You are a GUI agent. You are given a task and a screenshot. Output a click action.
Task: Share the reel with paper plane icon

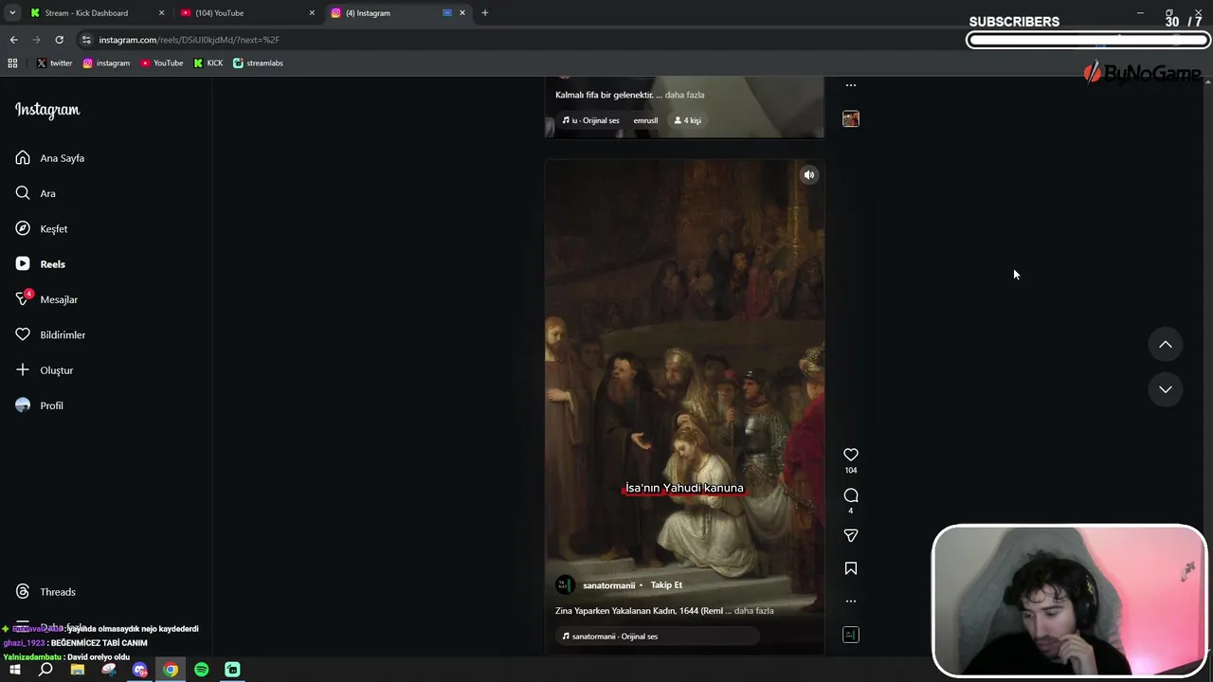coord(851,535)
